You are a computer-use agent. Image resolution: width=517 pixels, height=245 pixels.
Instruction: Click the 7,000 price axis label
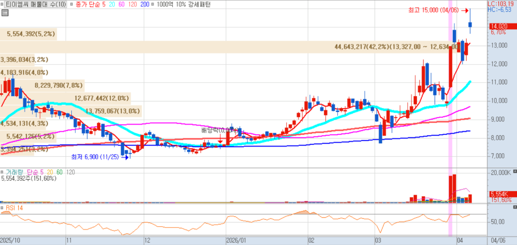point(497,156)
